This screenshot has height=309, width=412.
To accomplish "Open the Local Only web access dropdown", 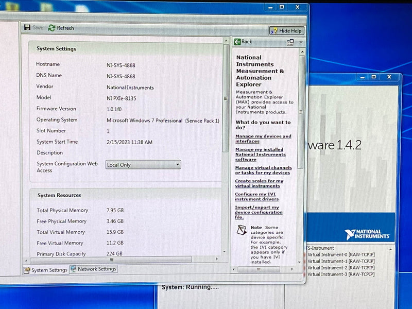I will (x=178, y=164).
